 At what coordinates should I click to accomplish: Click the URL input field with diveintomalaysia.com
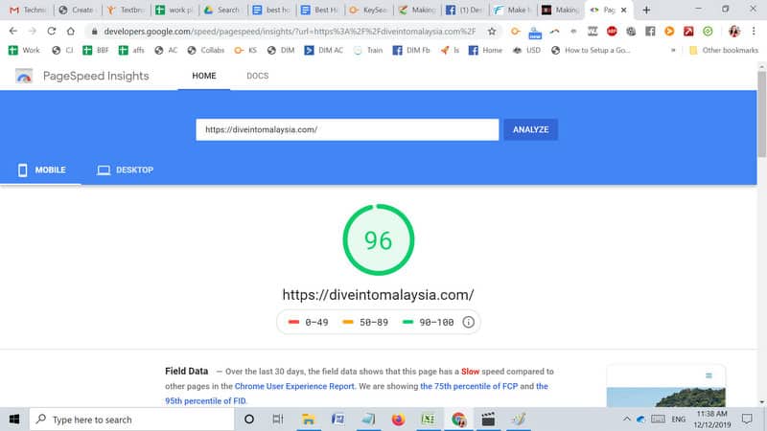point(347,129)
